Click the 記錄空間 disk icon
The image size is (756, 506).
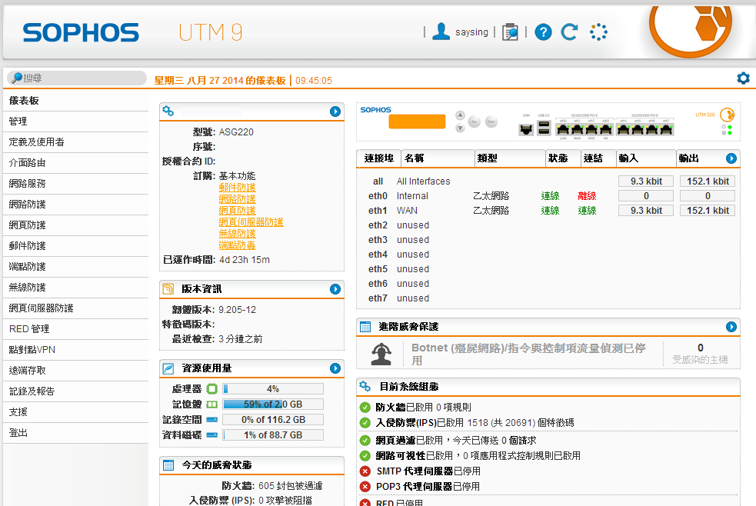pos(211,420)
